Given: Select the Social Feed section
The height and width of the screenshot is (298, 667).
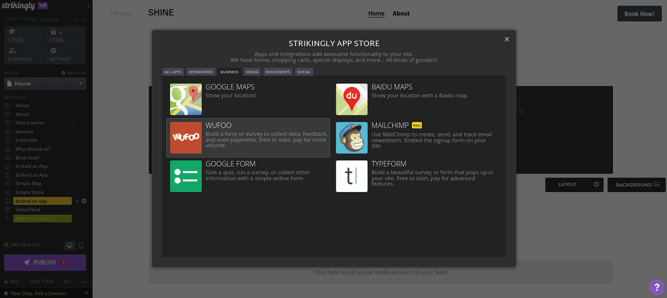Looking at the screenshot, I should (28, 210).
